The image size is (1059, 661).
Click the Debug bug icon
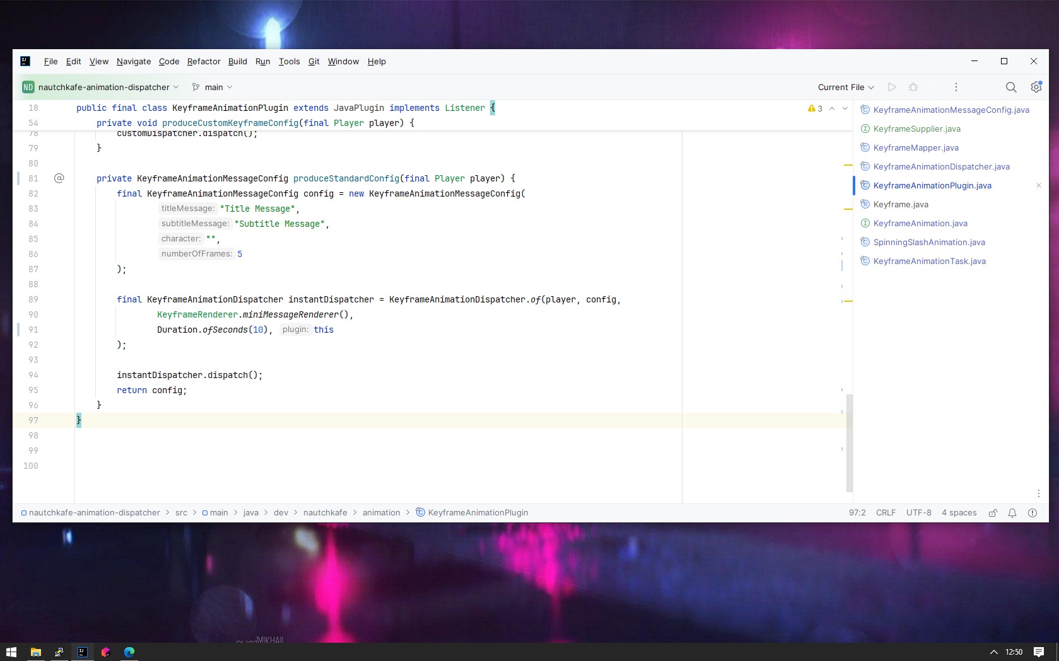click(913, 87)
